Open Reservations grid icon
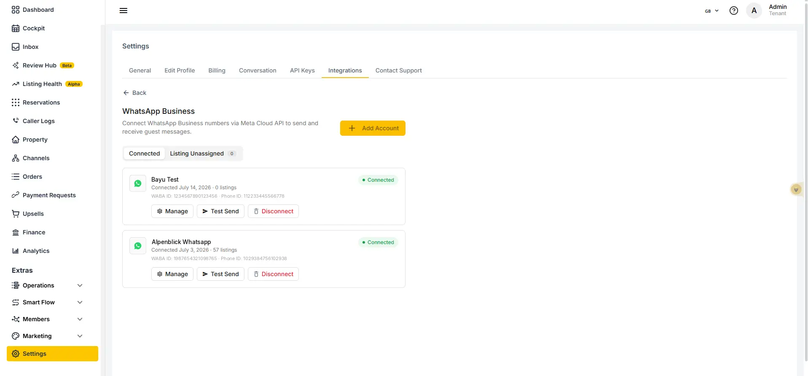Image resolution: width=808 pixels, height=376 pixels. [16, 102]
